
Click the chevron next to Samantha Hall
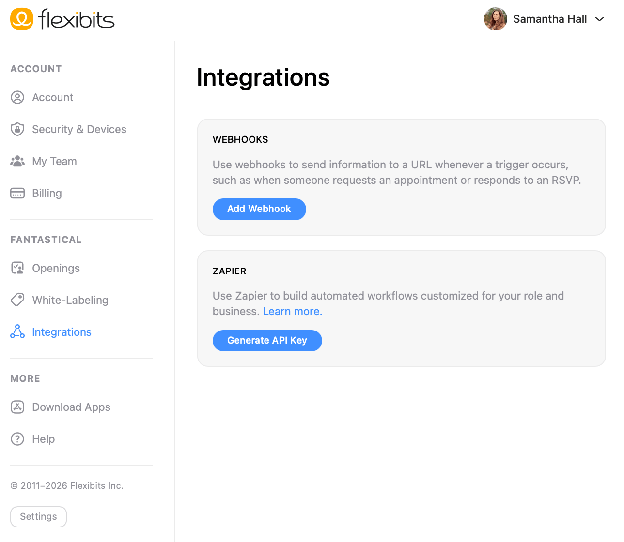[600, 19]
